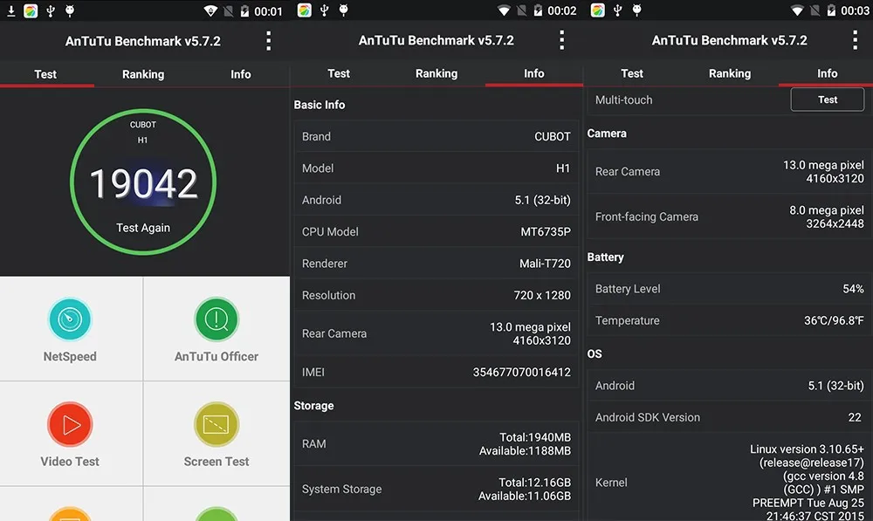Start the Screen Test
873x521 pixels.
[217, 435]
